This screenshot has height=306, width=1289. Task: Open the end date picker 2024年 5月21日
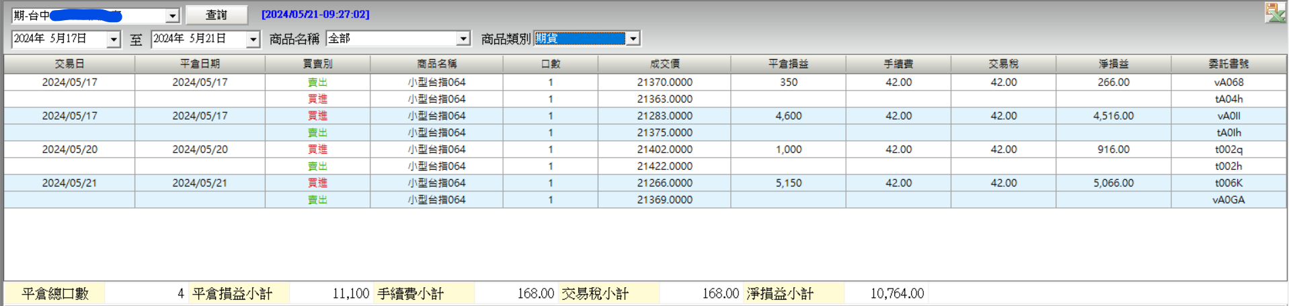(253, 40)
